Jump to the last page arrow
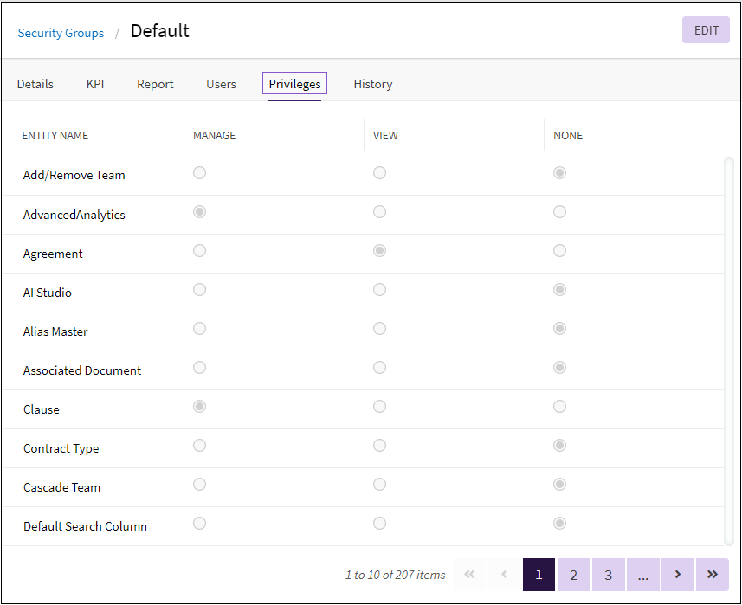This screenshot has width=742, height=605. (712, 575)
